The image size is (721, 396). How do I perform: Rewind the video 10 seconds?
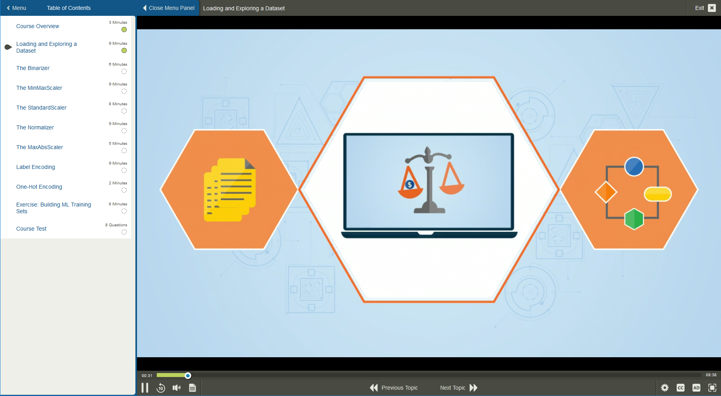tap(161, 388)
